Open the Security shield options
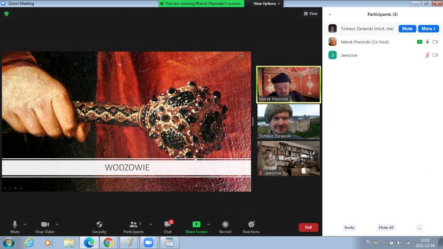 pyautogui.click(x=99, y=227)
